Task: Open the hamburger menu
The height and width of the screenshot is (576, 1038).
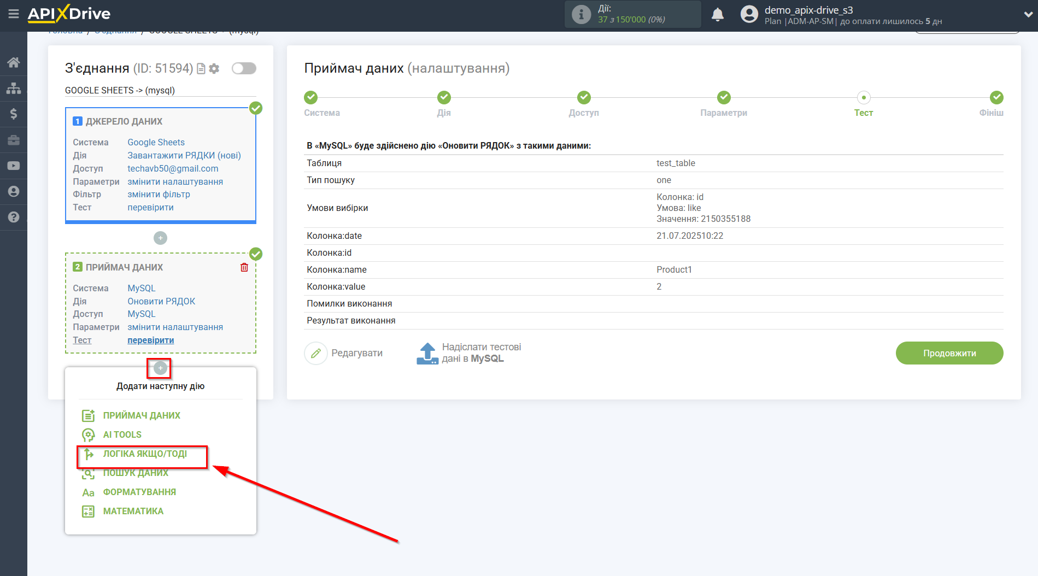Action: coord(14,14)
